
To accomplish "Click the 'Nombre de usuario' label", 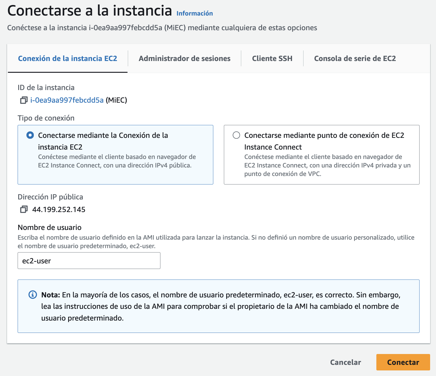I will (x=50, y=227).
